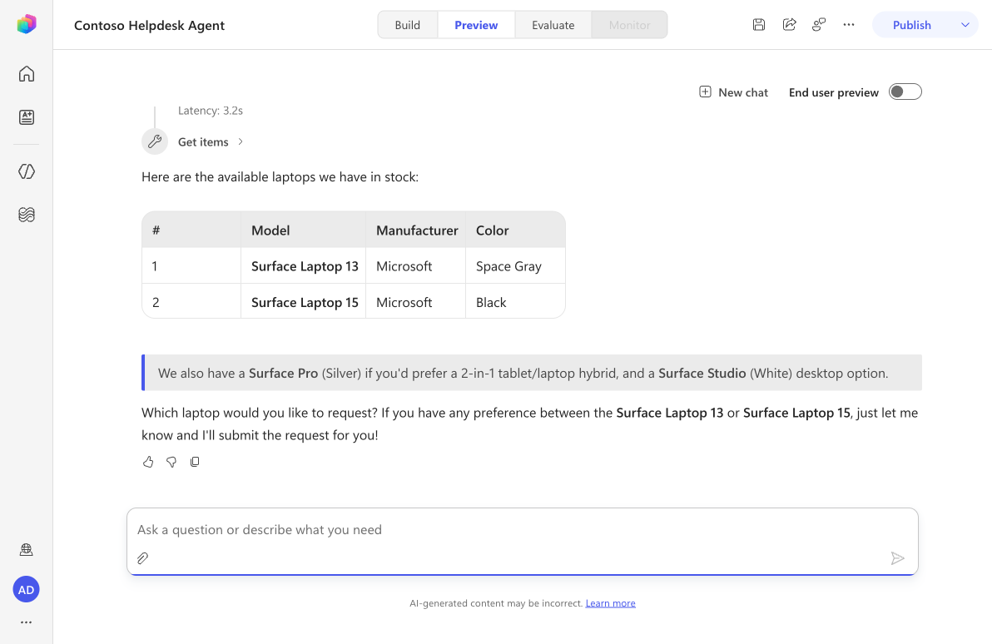Open the Learn more link

click(610, 603)
